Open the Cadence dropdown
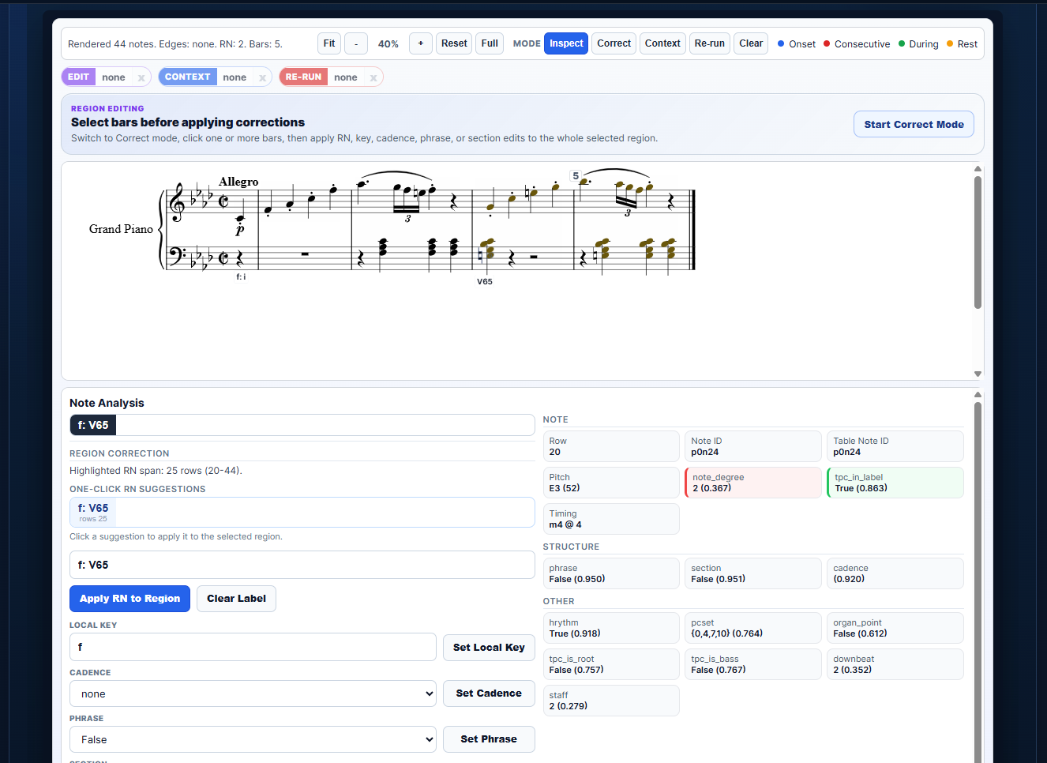Image resolution: width=1047 pixels, height=763 pixels. click(x=253, y=693)
